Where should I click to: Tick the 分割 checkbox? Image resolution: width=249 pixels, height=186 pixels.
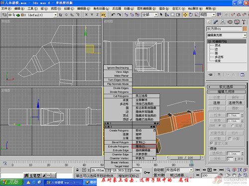(x=230, y=138)
